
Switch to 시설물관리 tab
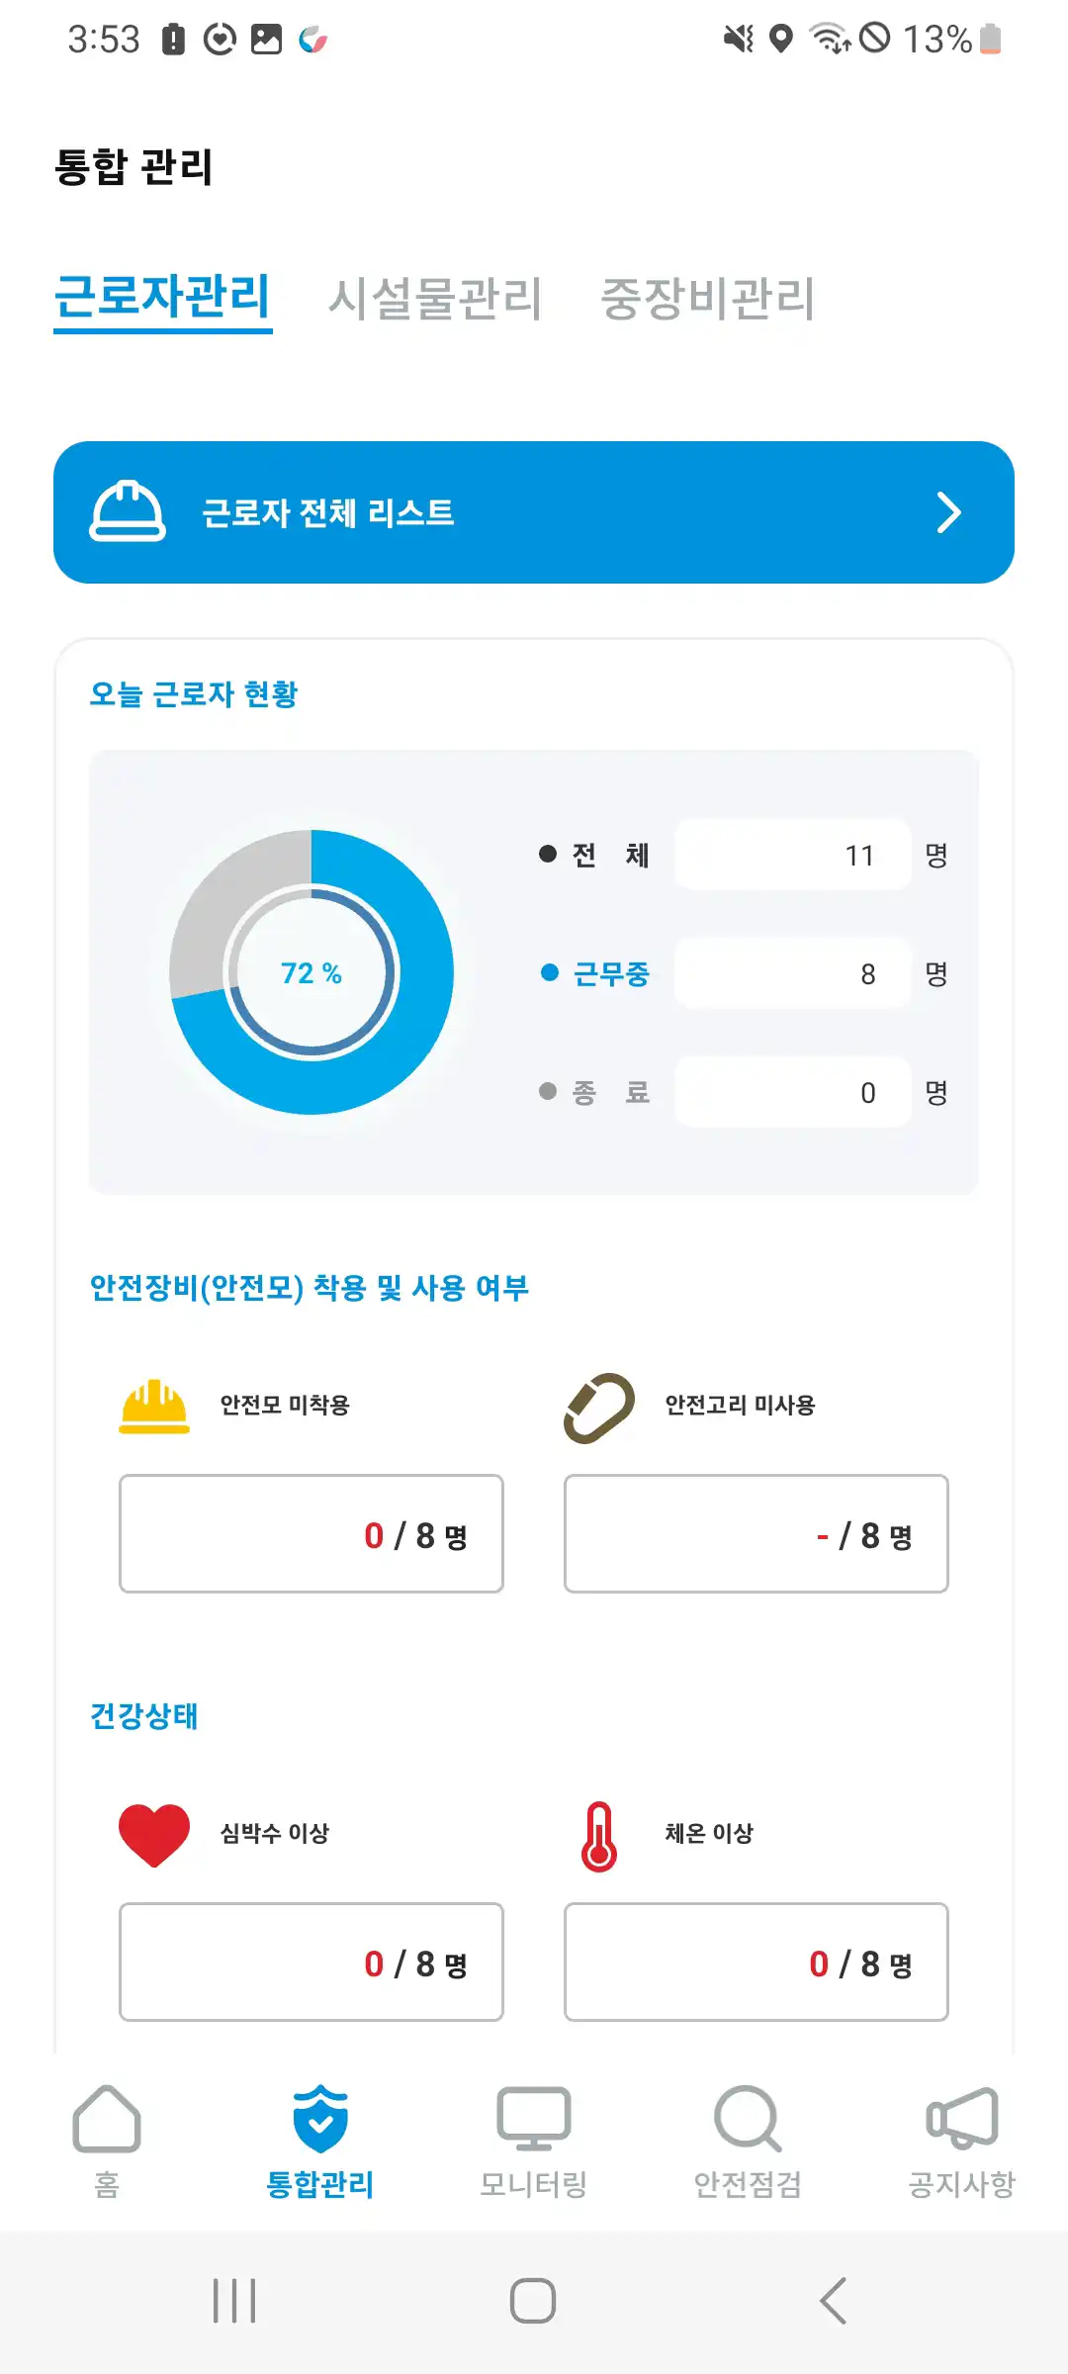435,299
